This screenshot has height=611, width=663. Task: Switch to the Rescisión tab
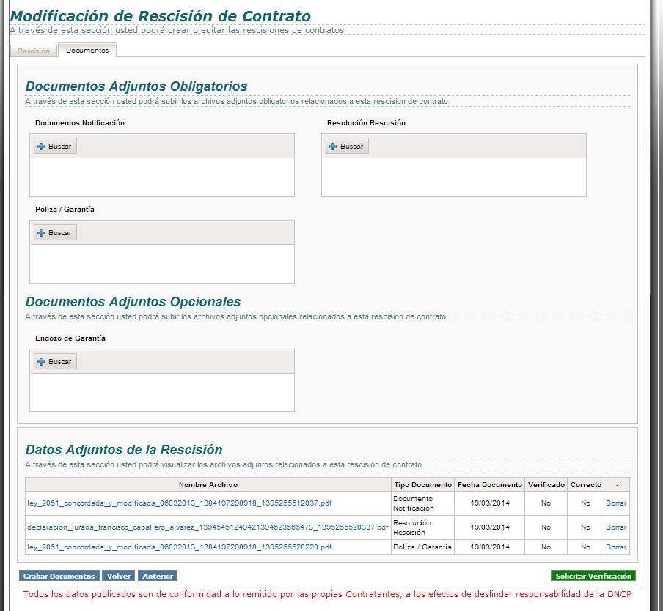click(x=34, y=51)
